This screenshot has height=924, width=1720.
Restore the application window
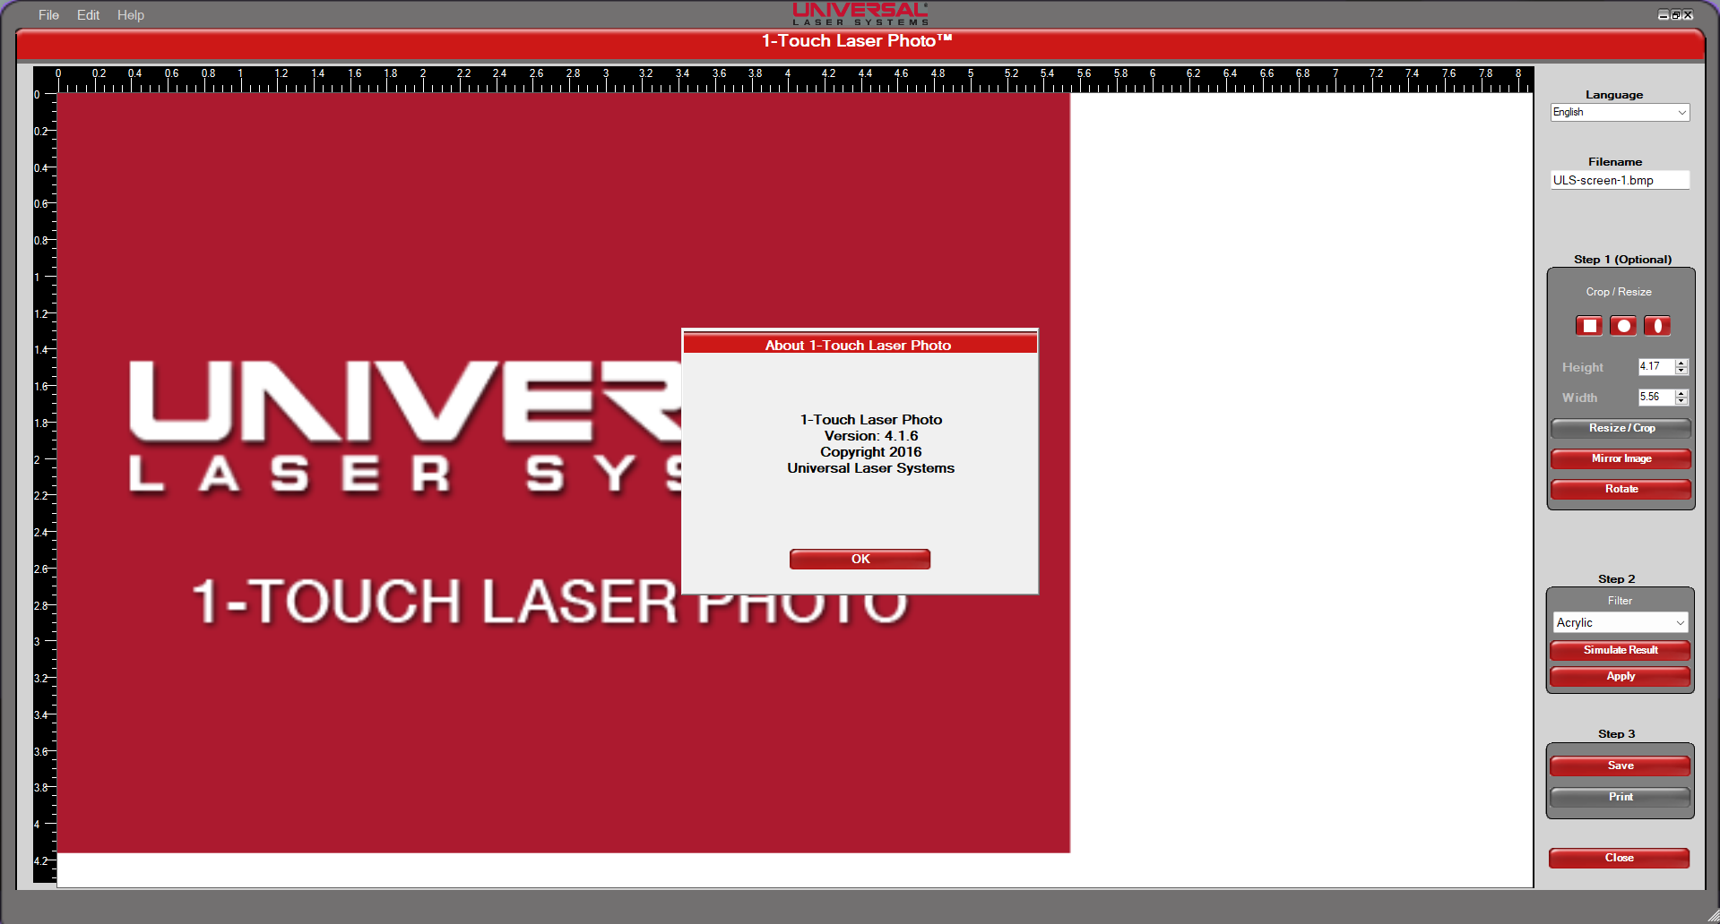(x=1675, y=14)
